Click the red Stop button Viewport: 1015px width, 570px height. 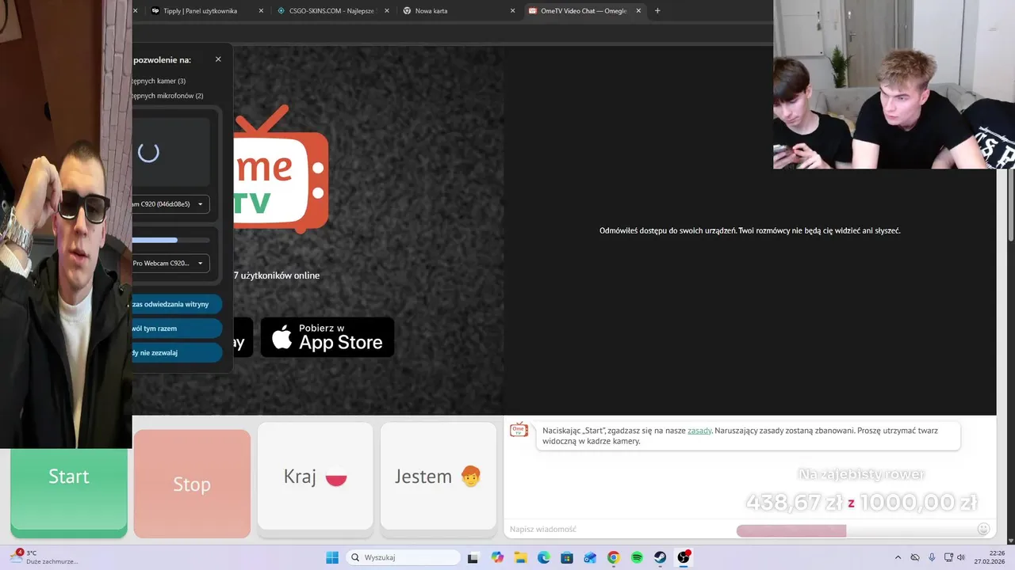pos(192,484)
